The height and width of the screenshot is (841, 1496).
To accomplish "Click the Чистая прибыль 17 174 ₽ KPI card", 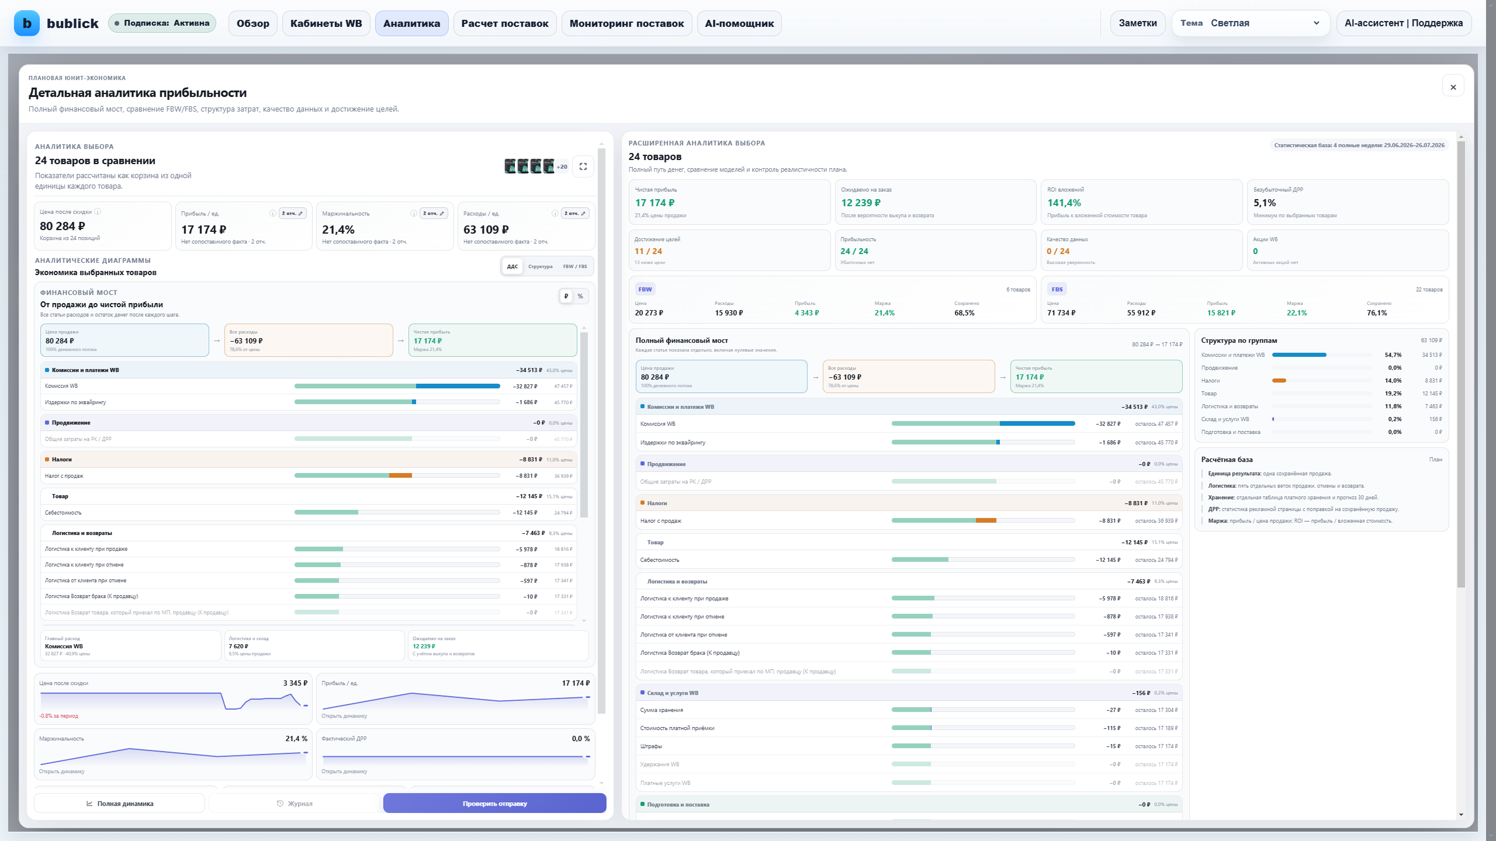I will tap(729, 202).
